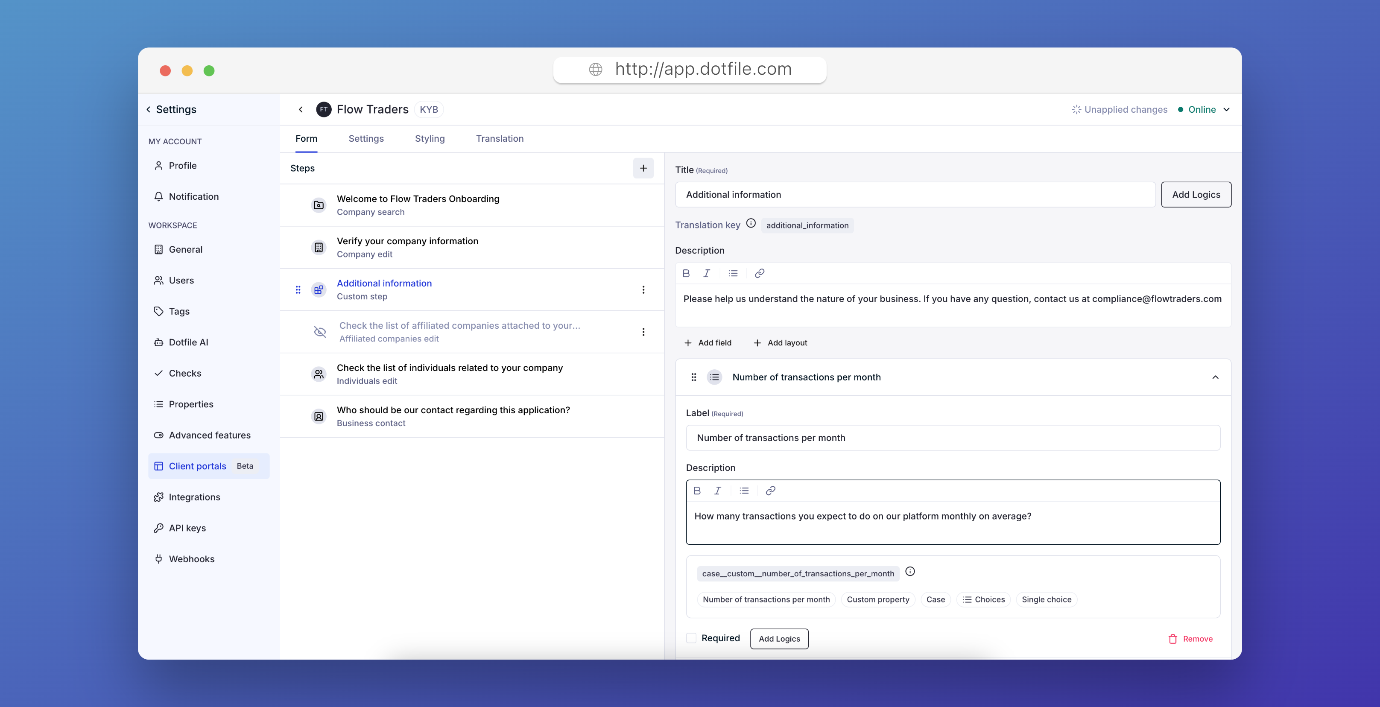Image resolution: width=1380 pixels, height=707 pixels.
Task: Open the three-dot menu for the Affiliated companies step
Action: pyautogui.click(x=643, y=332)
